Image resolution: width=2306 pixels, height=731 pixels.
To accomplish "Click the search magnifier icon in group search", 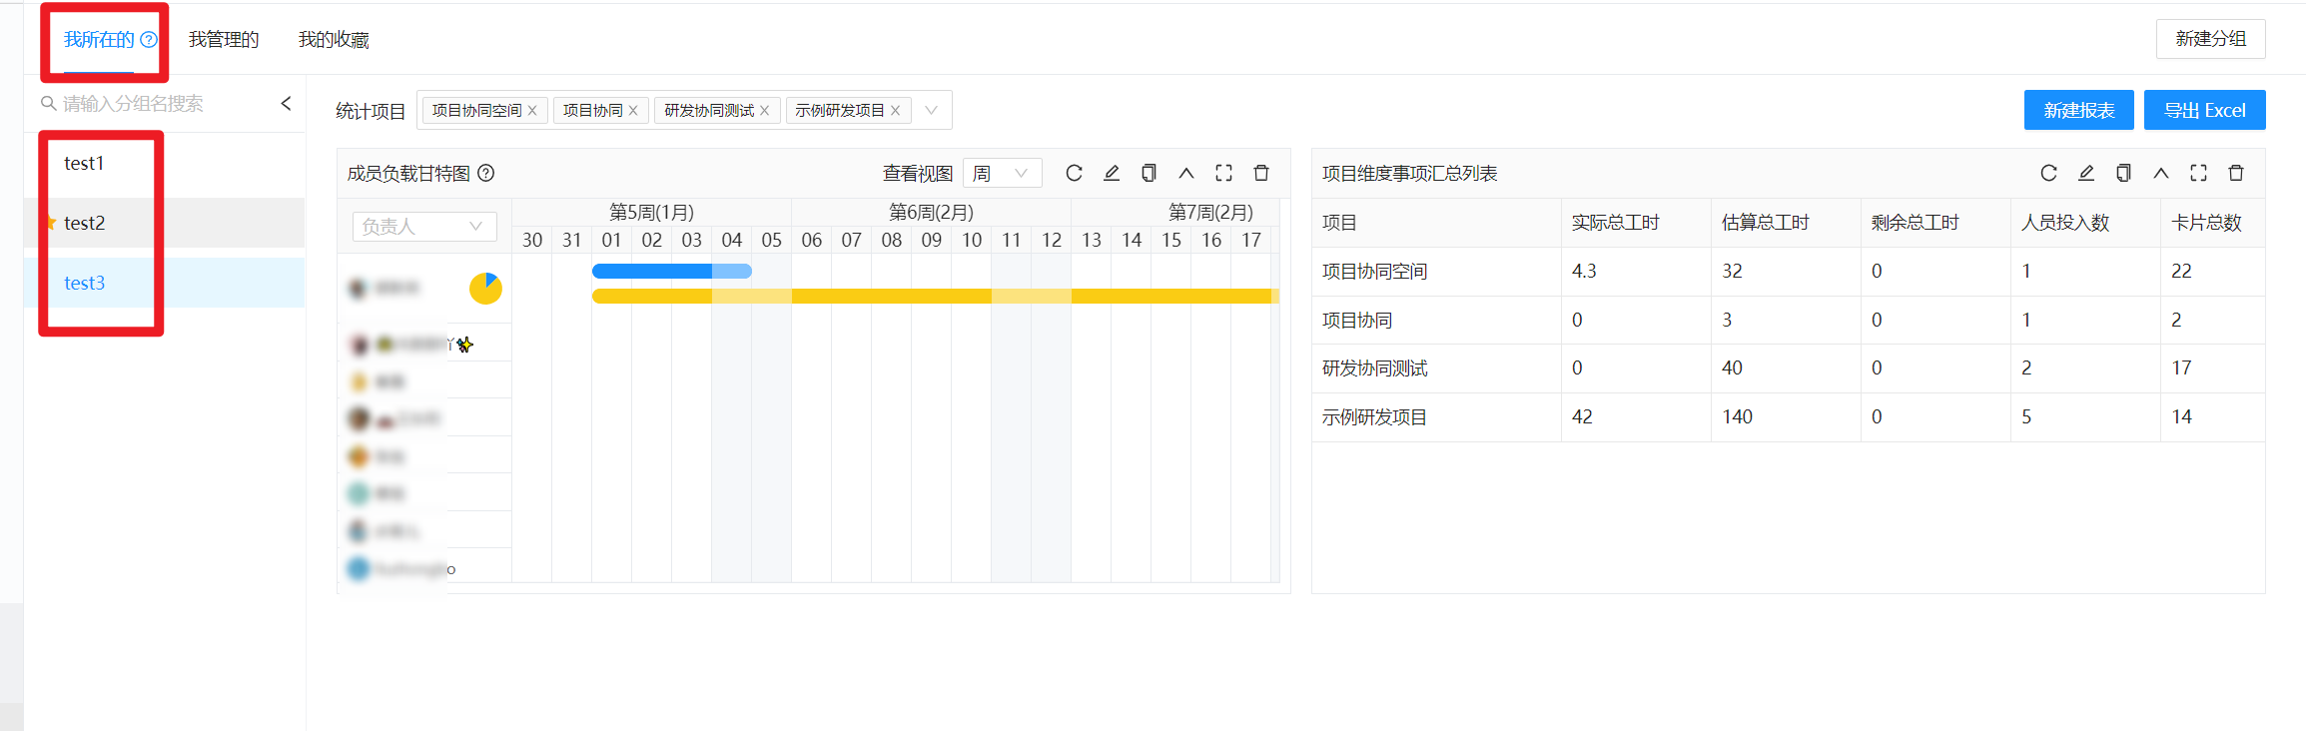I will (x=48, y=103).
